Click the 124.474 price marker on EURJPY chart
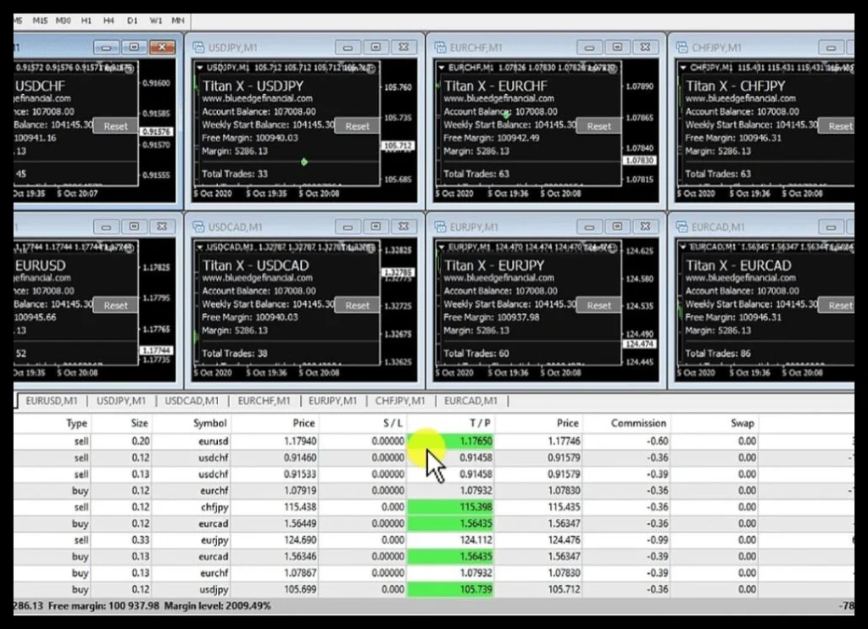 tap(639, 344)
